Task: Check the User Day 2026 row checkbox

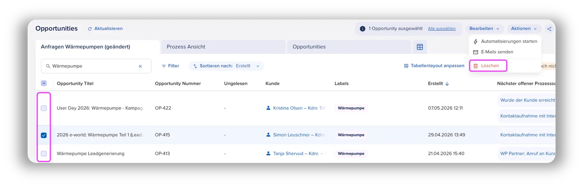Action: pos(44,108)
